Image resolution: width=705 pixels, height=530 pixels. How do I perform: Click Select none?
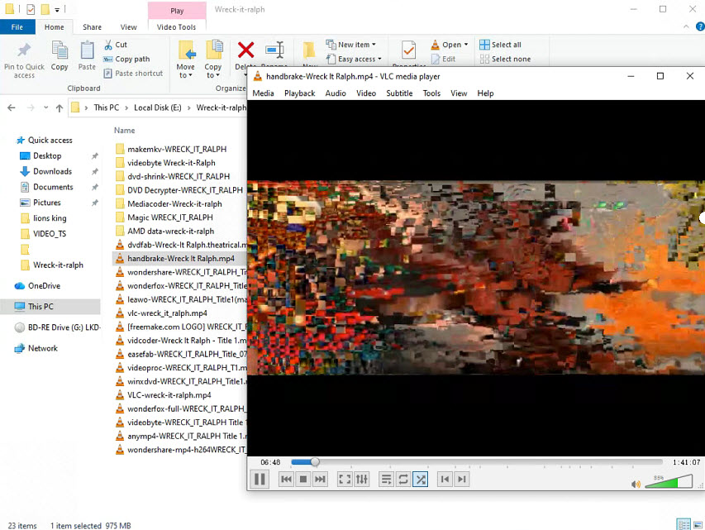click(505, 59)
